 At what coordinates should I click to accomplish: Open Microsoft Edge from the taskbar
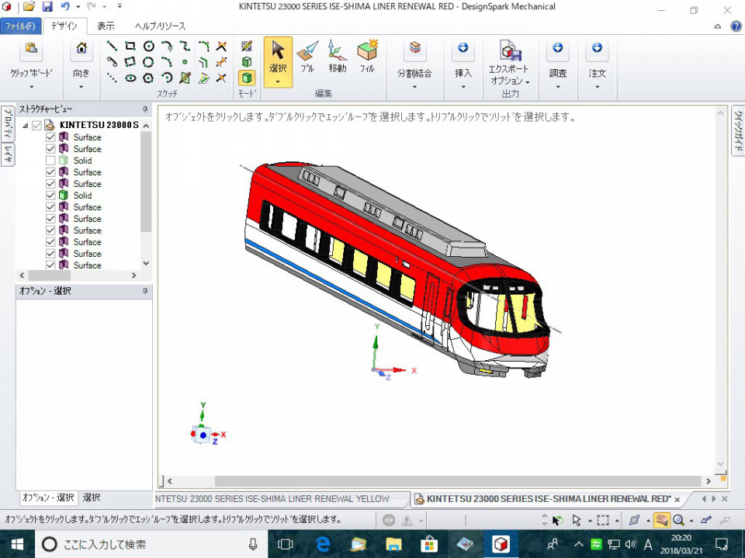pyautogui.click(x=323, y=544)
